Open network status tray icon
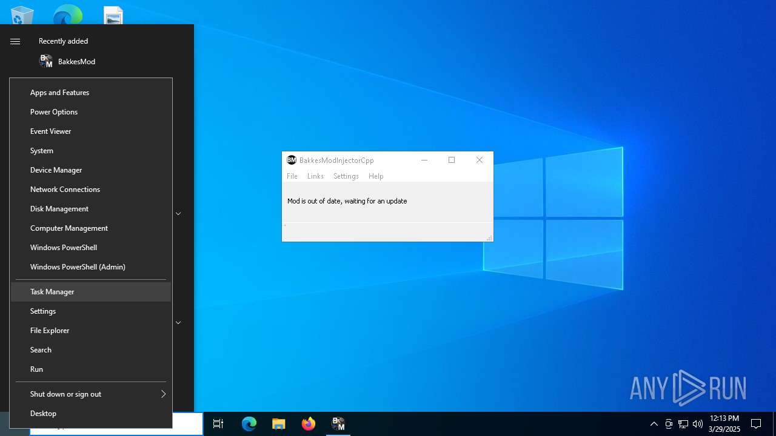Viewport: 776px width, 436px height. [x=683, y=424]
